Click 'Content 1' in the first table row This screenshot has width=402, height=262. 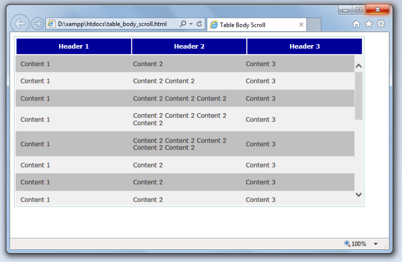[x=35, y=64]
